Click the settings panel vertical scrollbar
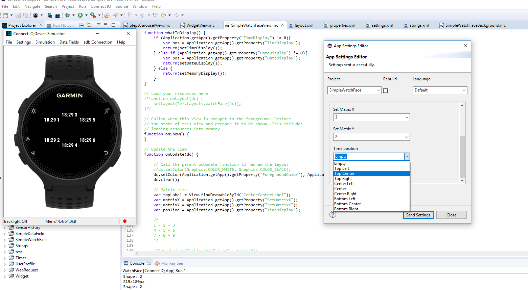Screen dimensions: 528x290 click(x=462, y=156)
